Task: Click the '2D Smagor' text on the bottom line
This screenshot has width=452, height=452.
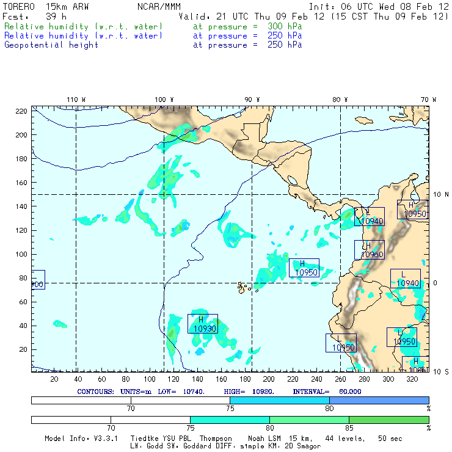Action: tap(303, 447)
